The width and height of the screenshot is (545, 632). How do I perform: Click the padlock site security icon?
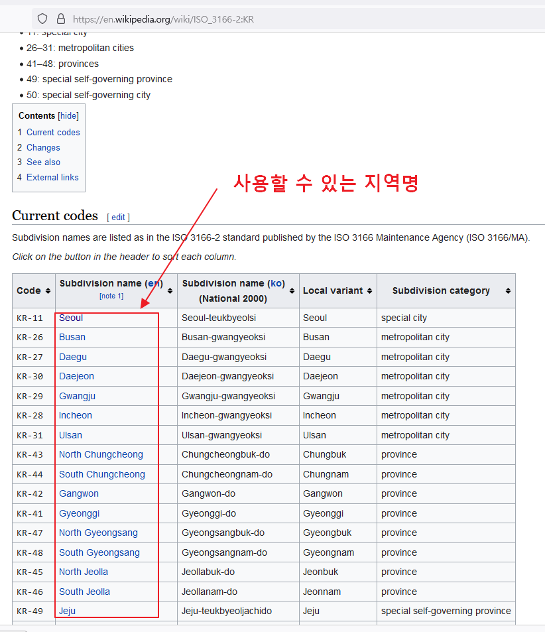coord(61,19)
